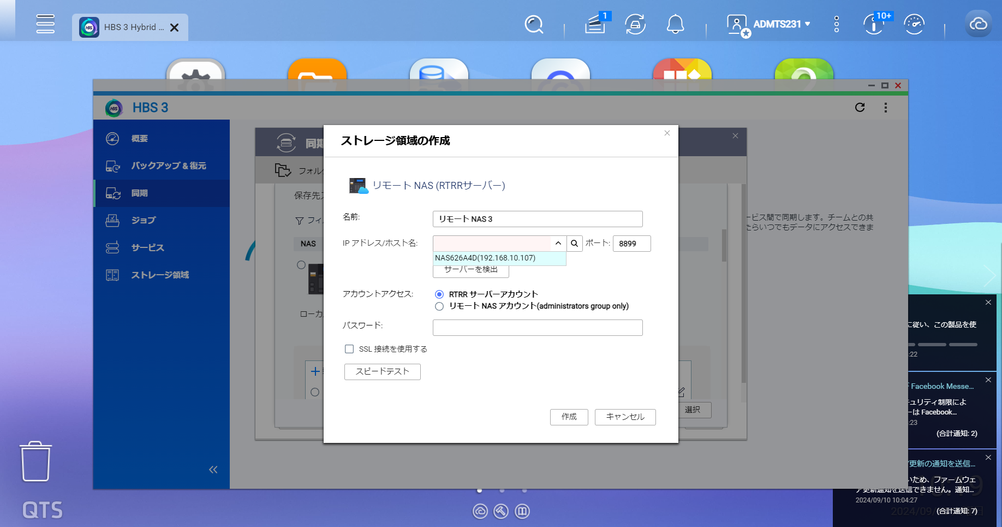This screenshot has height=527, width=1002.
Task: Open the QTS main menu hamburger icon
Action: click(x=45, y=24)
